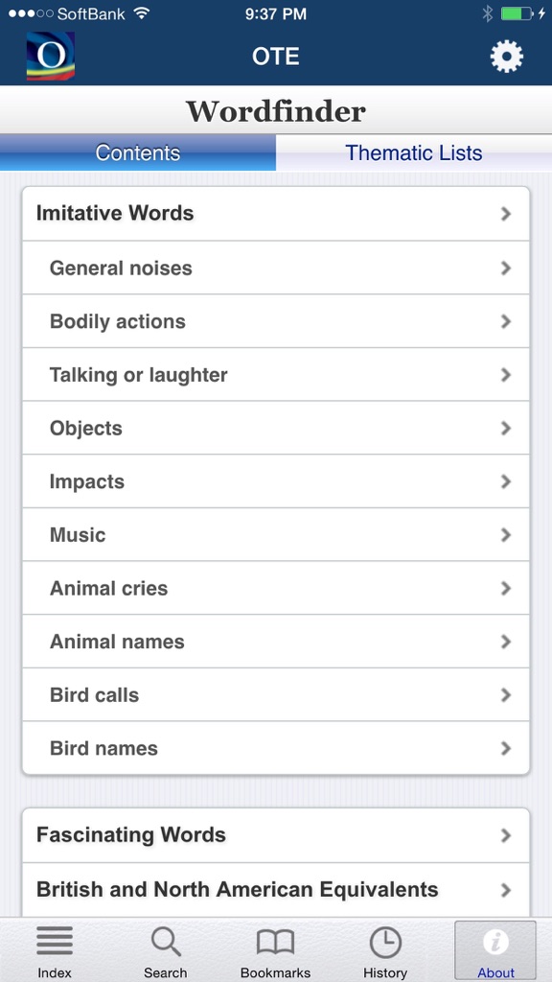Expand British and North American Equivalents chevron
The image size is (552, 982).
tap(506, 890)
